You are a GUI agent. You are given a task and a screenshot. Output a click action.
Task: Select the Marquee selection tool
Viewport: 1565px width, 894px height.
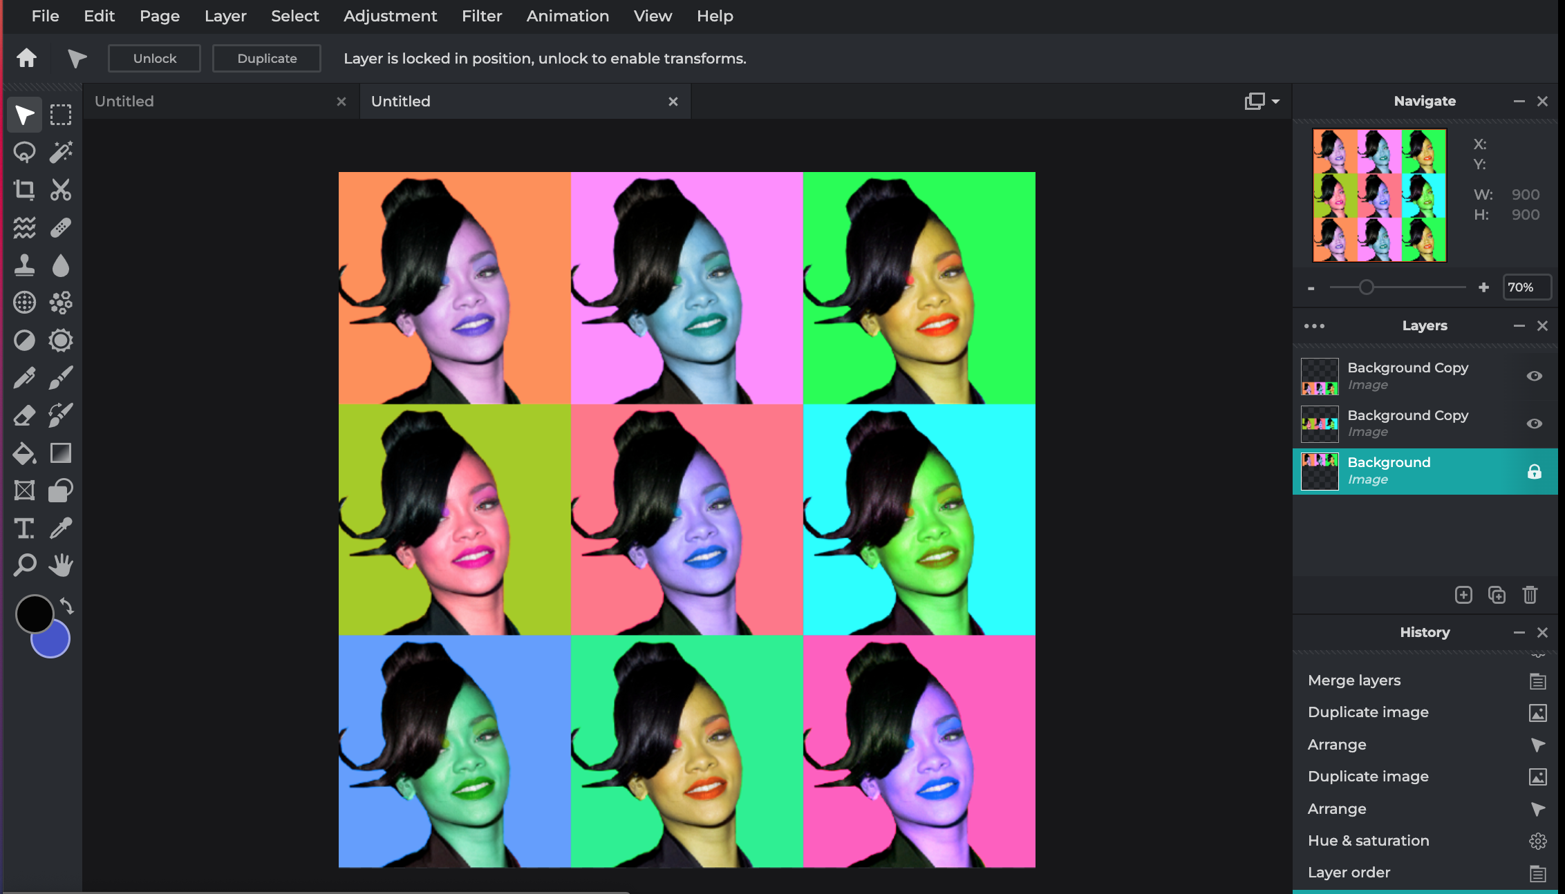click(x=61, y=115)
